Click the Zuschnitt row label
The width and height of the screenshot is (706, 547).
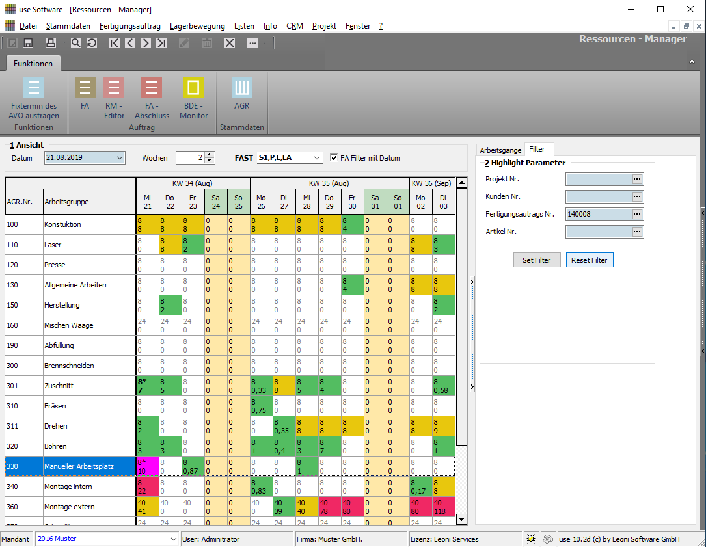(59, 386)
